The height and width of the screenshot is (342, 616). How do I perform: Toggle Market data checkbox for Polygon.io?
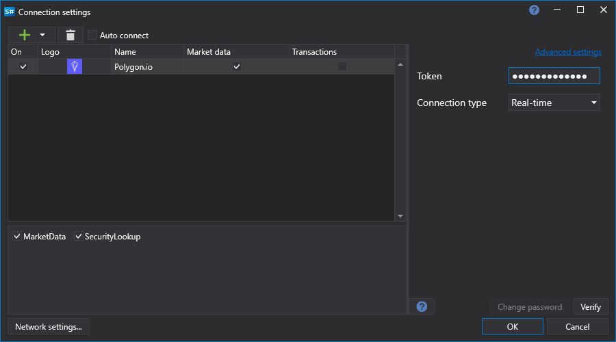click(237, 66)
